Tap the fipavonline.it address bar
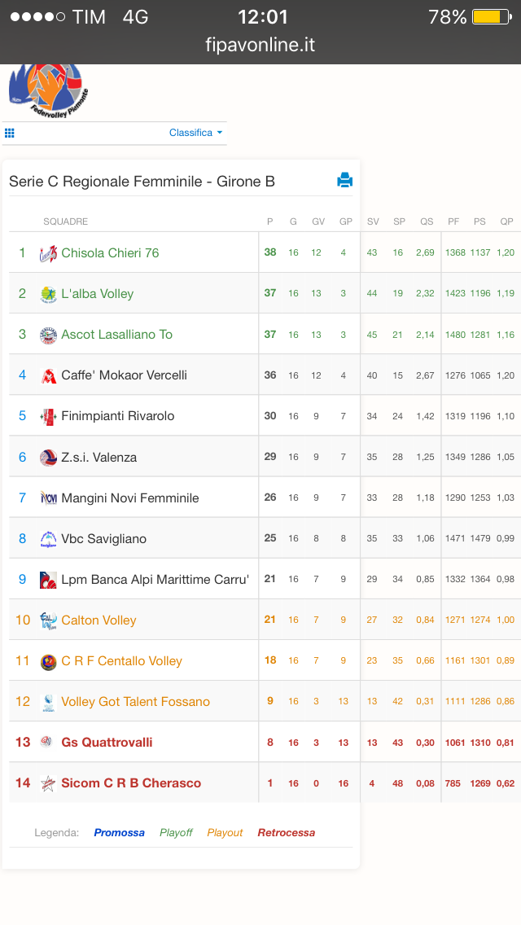This screenshot has width=521, height=925. coord(260,45)
